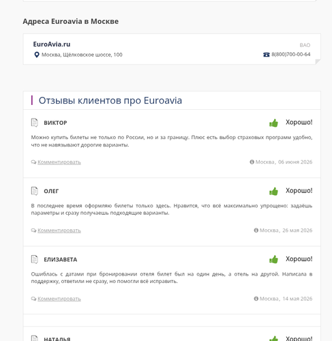Click the address Москва, Щёлковское шоссе, 100
This screenshot has width=332, height=341.
pyautogui.click(x=82, y=55)
